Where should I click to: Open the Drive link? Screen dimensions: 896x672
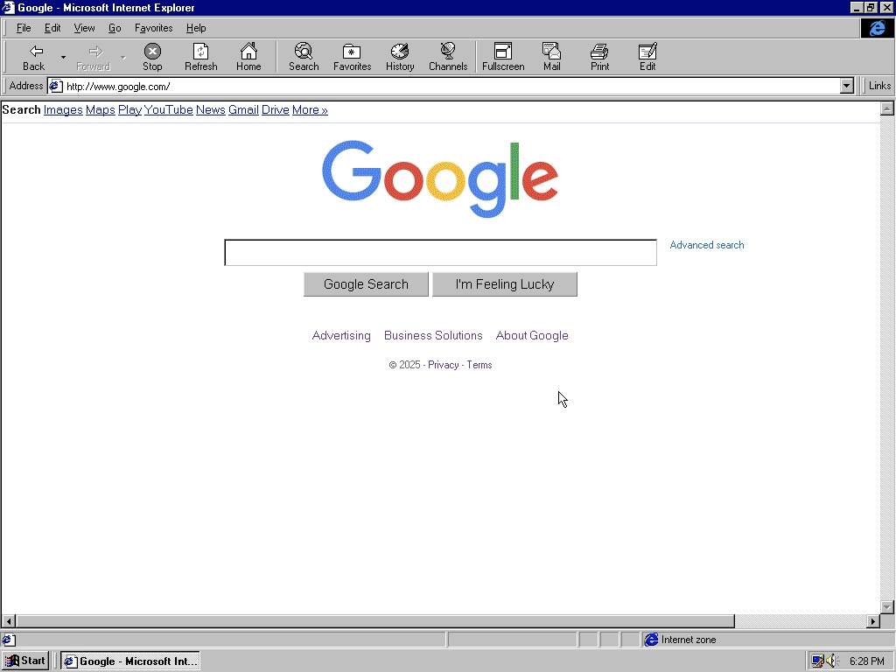[x=276, y=109]
